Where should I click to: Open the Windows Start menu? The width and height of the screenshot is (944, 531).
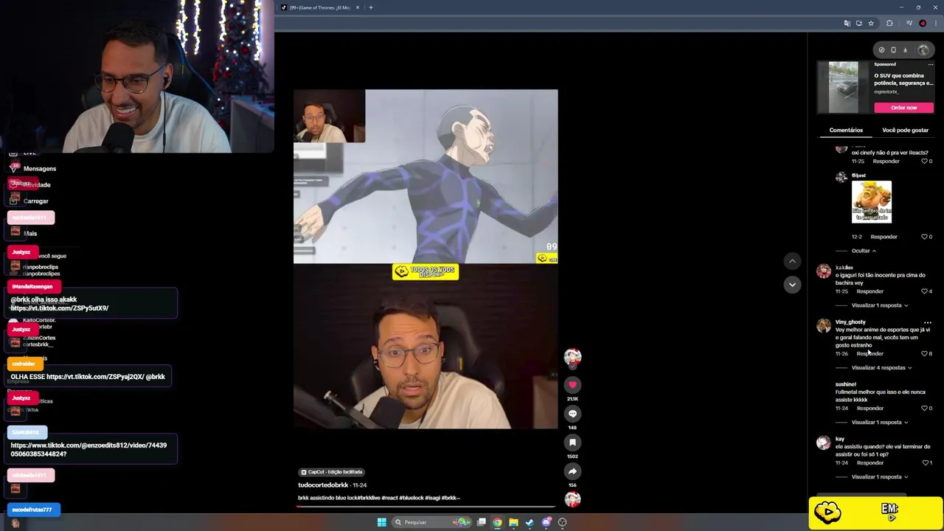tap(381, 522)
